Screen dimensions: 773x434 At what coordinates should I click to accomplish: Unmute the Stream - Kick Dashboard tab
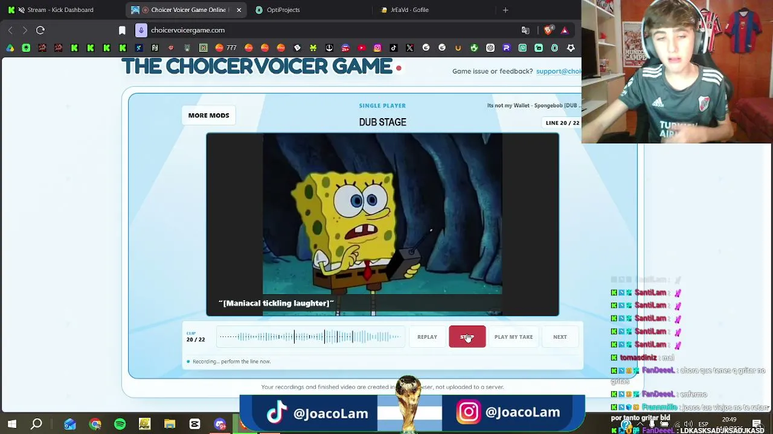[x=22, y=10]
